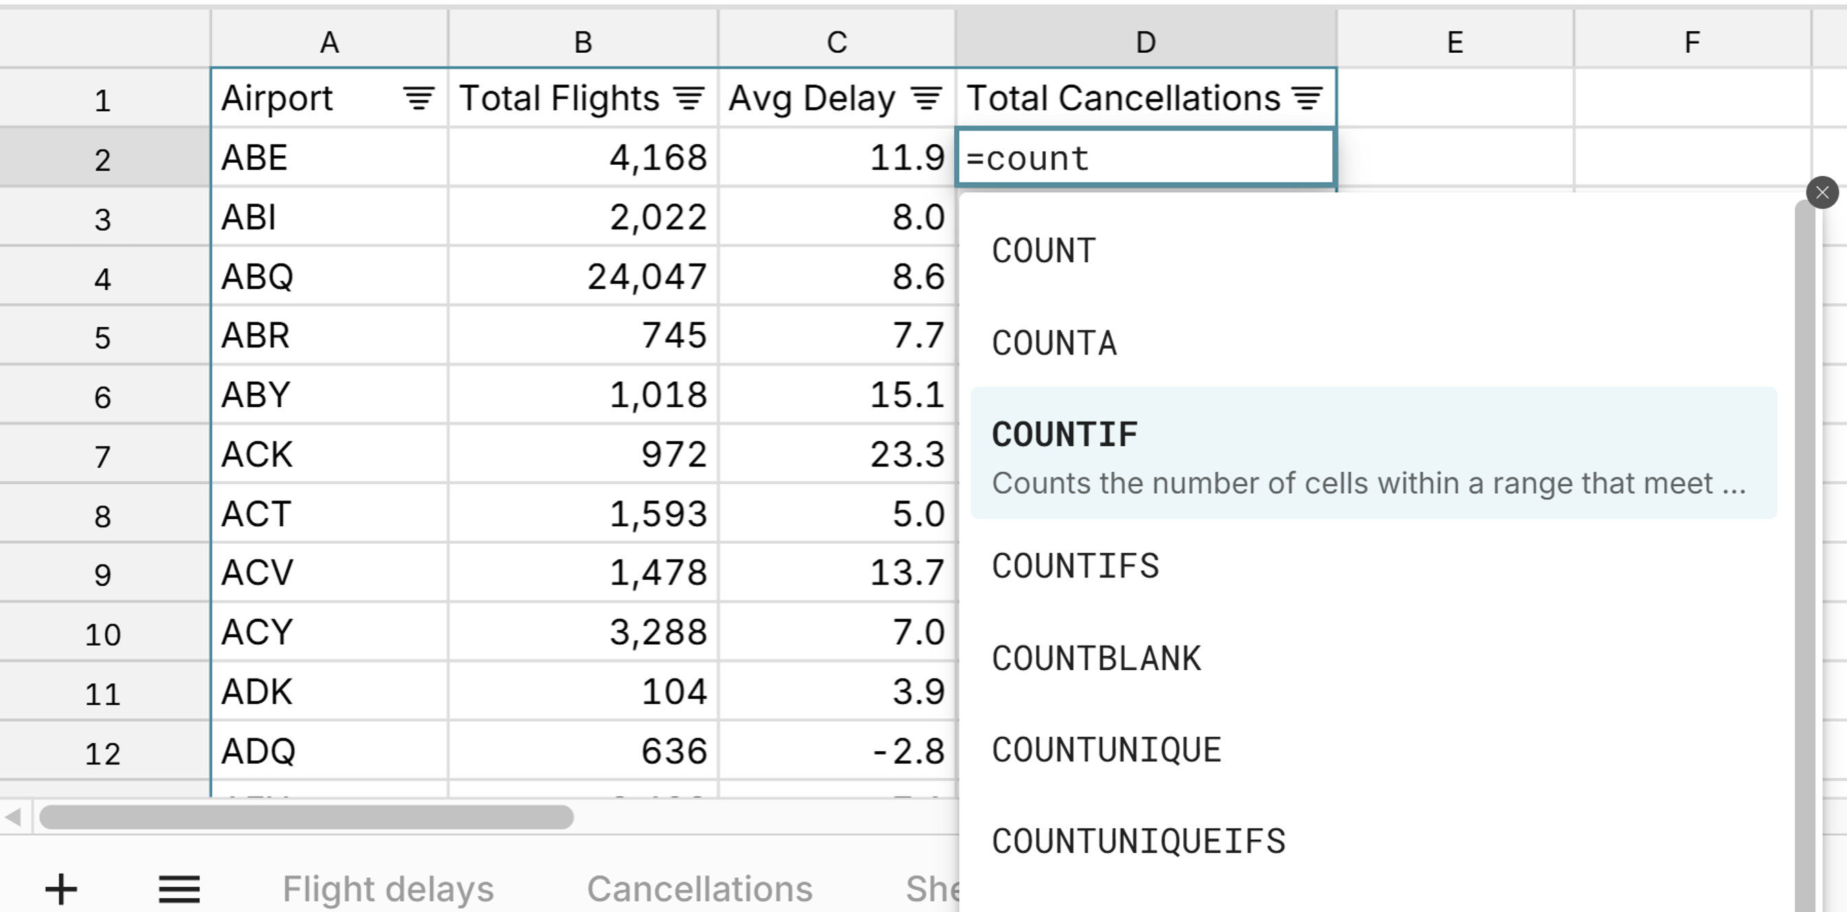Pick COUNTBLANK from the suggestions list

point(1096,659)
